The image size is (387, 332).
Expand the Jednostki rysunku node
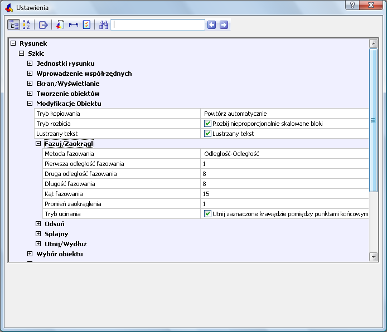(30, 64)
